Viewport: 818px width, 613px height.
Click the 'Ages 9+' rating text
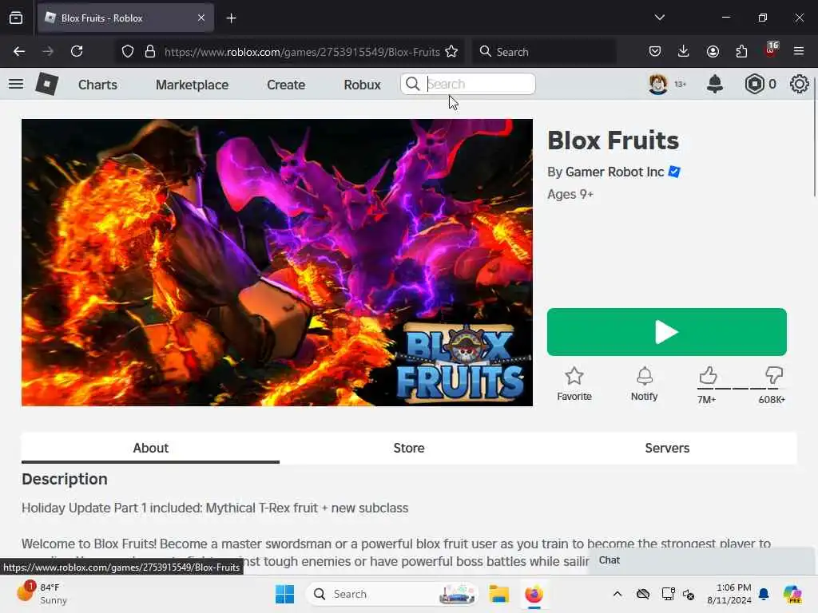pyautogui.click(x=570, y=195)
